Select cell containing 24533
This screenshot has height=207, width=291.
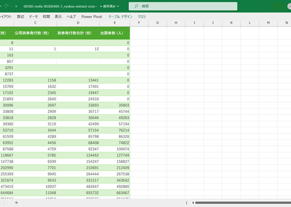(x=78, y=99)
